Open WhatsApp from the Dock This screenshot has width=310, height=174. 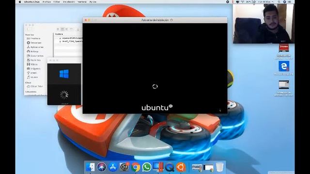tap(146, 167)
